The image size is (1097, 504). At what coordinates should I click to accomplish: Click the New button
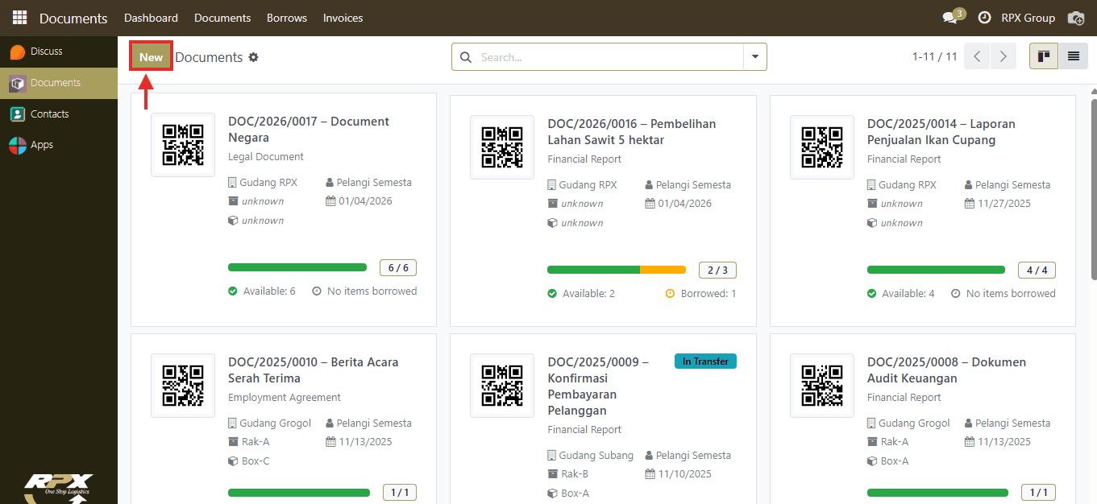pos(151,56)
